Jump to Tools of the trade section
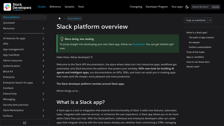The width and height of the screenshot is (224, 126). coord(195,52)
